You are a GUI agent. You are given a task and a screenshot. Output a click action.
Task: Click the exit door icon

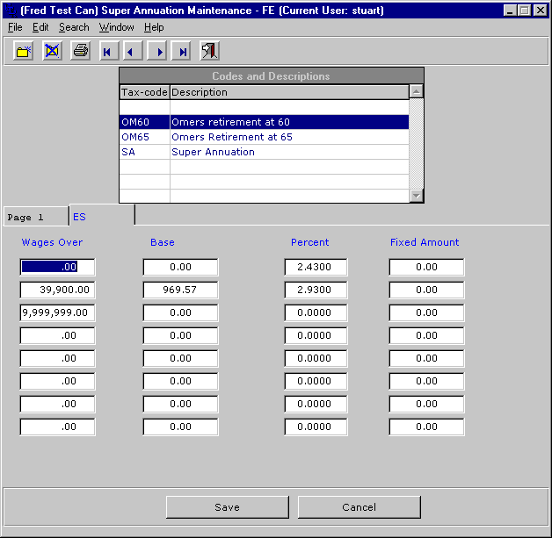pos(210,52)
